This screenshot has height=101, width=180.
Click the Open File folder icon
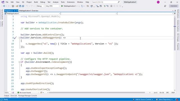pyautogui.click(x=17, y=6)
